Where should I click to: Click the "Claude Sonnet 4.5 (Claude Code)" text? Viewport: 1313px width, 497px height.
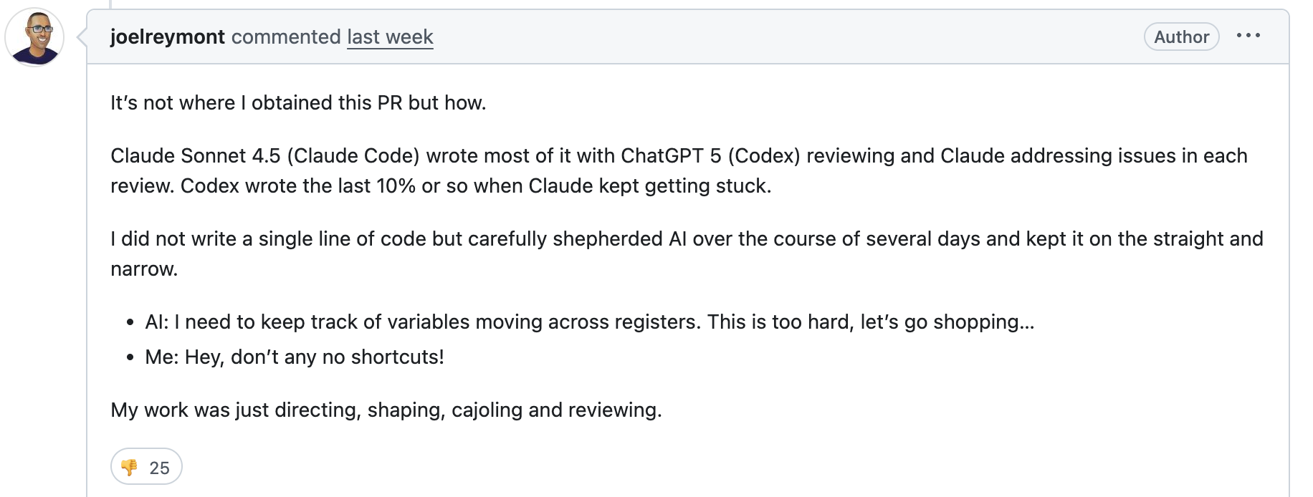click(264, 156)
